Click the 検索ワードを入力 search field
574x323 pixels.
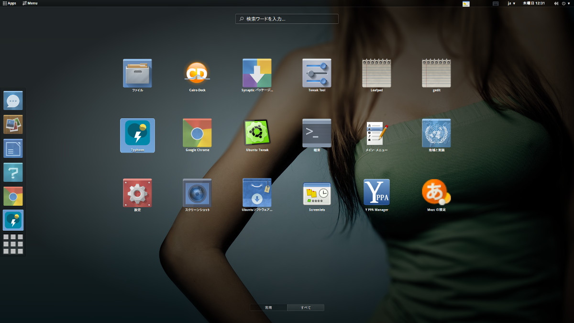click(x=287, y=19)
